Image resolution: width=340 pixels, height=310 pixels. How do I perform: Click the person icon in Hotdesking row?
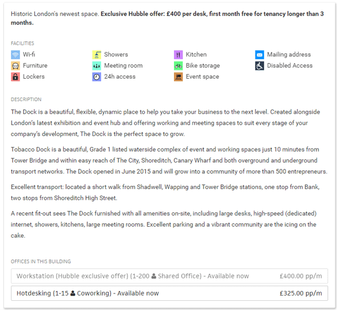point(73,293)
